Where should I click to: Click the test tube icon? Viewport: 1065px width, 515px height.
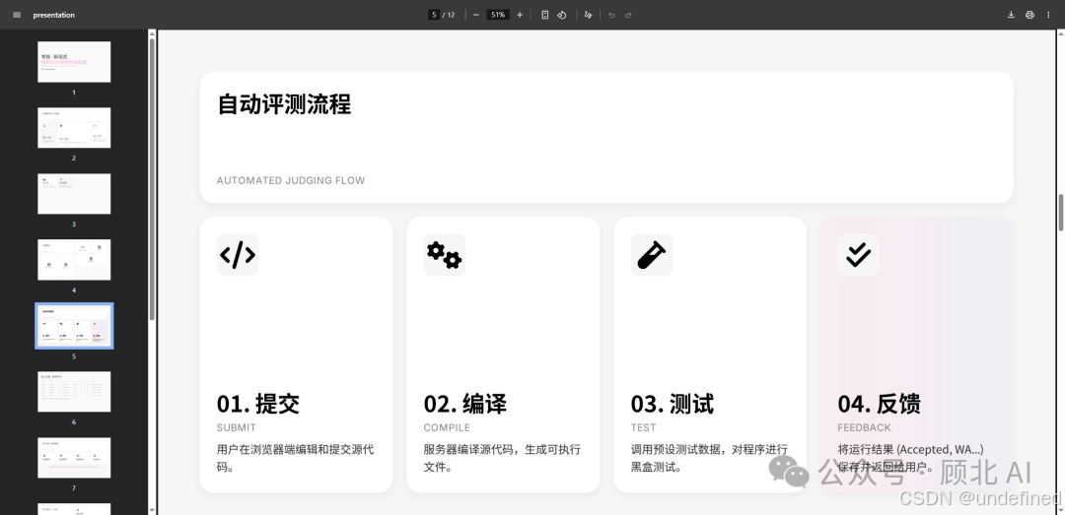coord(652,255)
